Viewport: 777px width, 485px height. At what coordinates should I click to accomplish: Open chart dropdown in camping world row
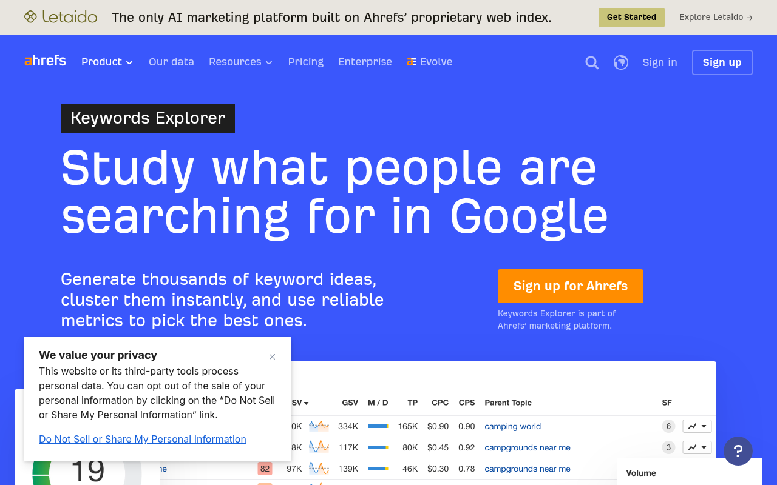tap(697, 426)
